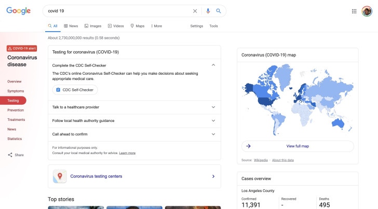Switch to the Images tab
The height and width of the screenshot is (209, 378).
(92, 26)
